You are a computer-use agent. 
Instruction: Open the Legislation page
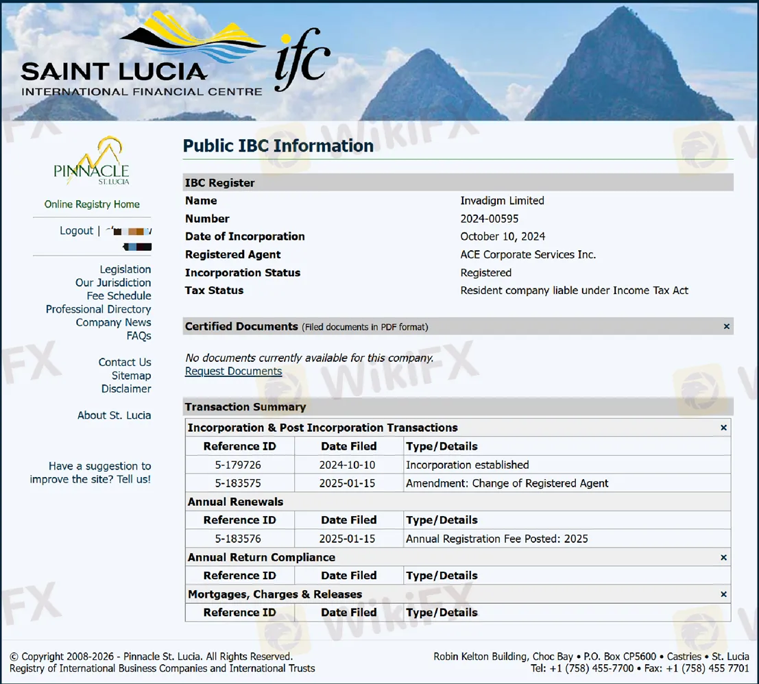tap(125, 269)
